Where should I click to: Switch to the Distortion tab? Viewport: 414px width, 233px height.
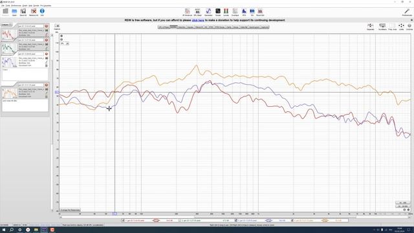point(182,27)
